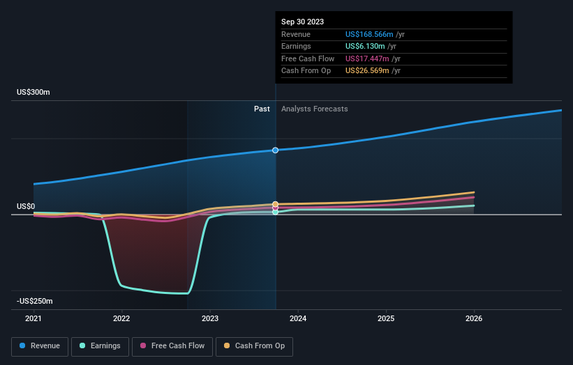Click the -US$250m y-axis label
The width and height of the screenshot is (573, 365).
[35, 301]
